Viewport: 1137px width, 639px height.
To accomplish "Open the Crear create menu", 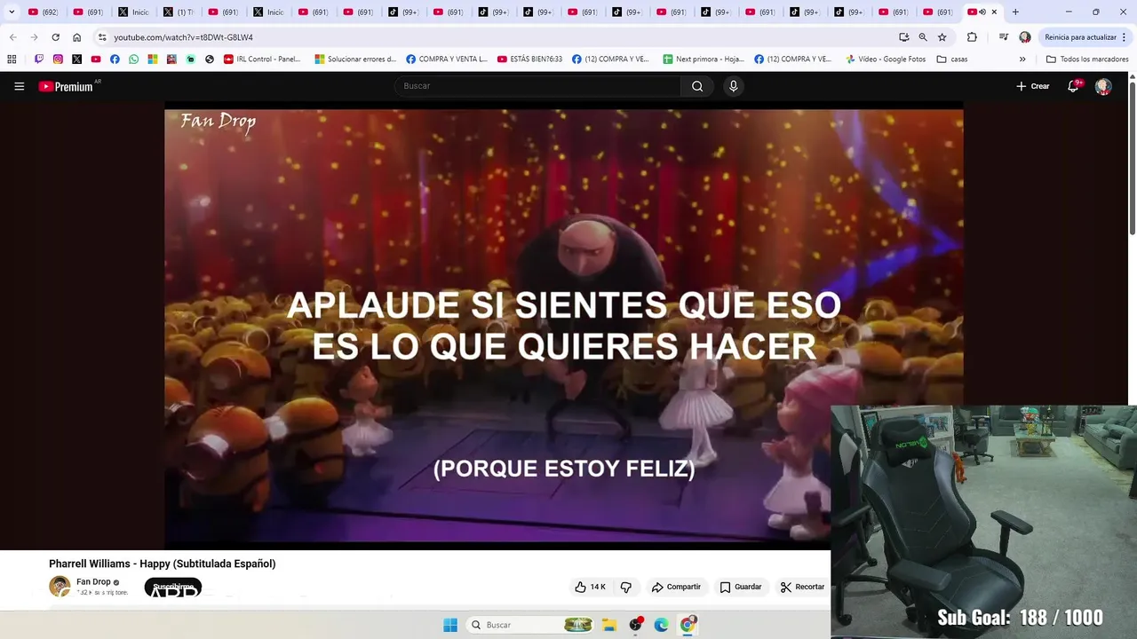I will click(x=1033, y=86).
